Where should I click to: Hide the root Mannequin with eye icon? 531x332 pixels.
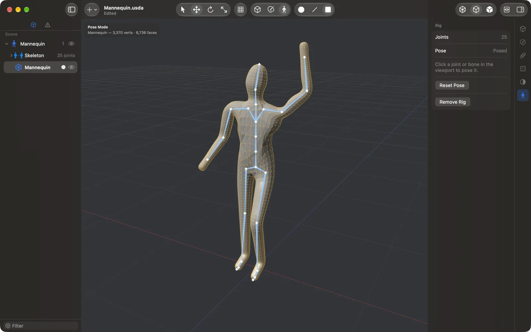pyautogui.click(x=71, y=44)
